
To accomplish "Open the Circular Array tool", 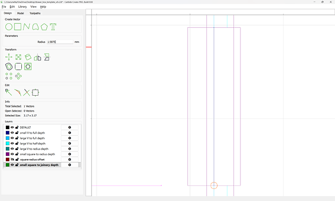I will (18, 76).
